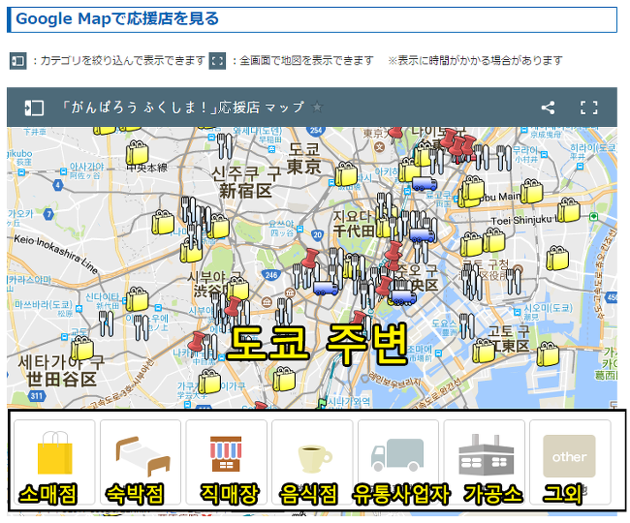Select the 그외 other category tile
Image resolution: width=630 pixels, height=523 pixels.
tap(570, 462)
